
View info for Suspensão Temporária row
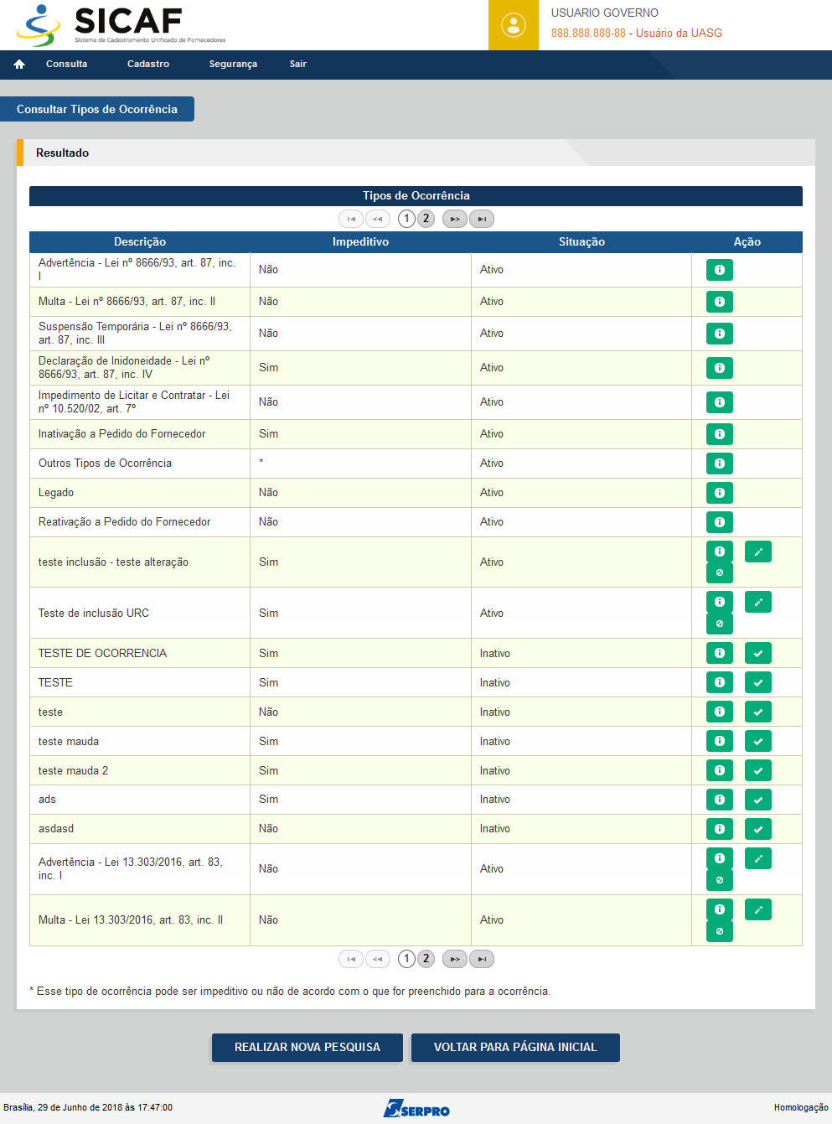click(x=720, y=334)
